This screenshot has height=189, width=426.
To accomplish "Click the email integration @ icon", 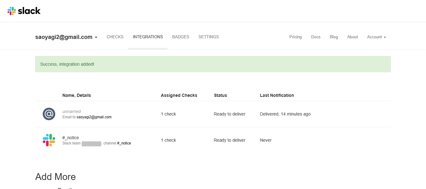I will point(49,114).
